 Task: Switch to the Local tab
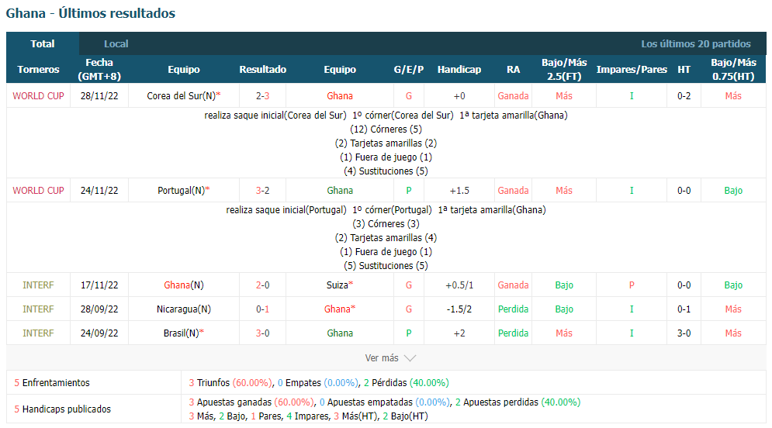[116, 43]
